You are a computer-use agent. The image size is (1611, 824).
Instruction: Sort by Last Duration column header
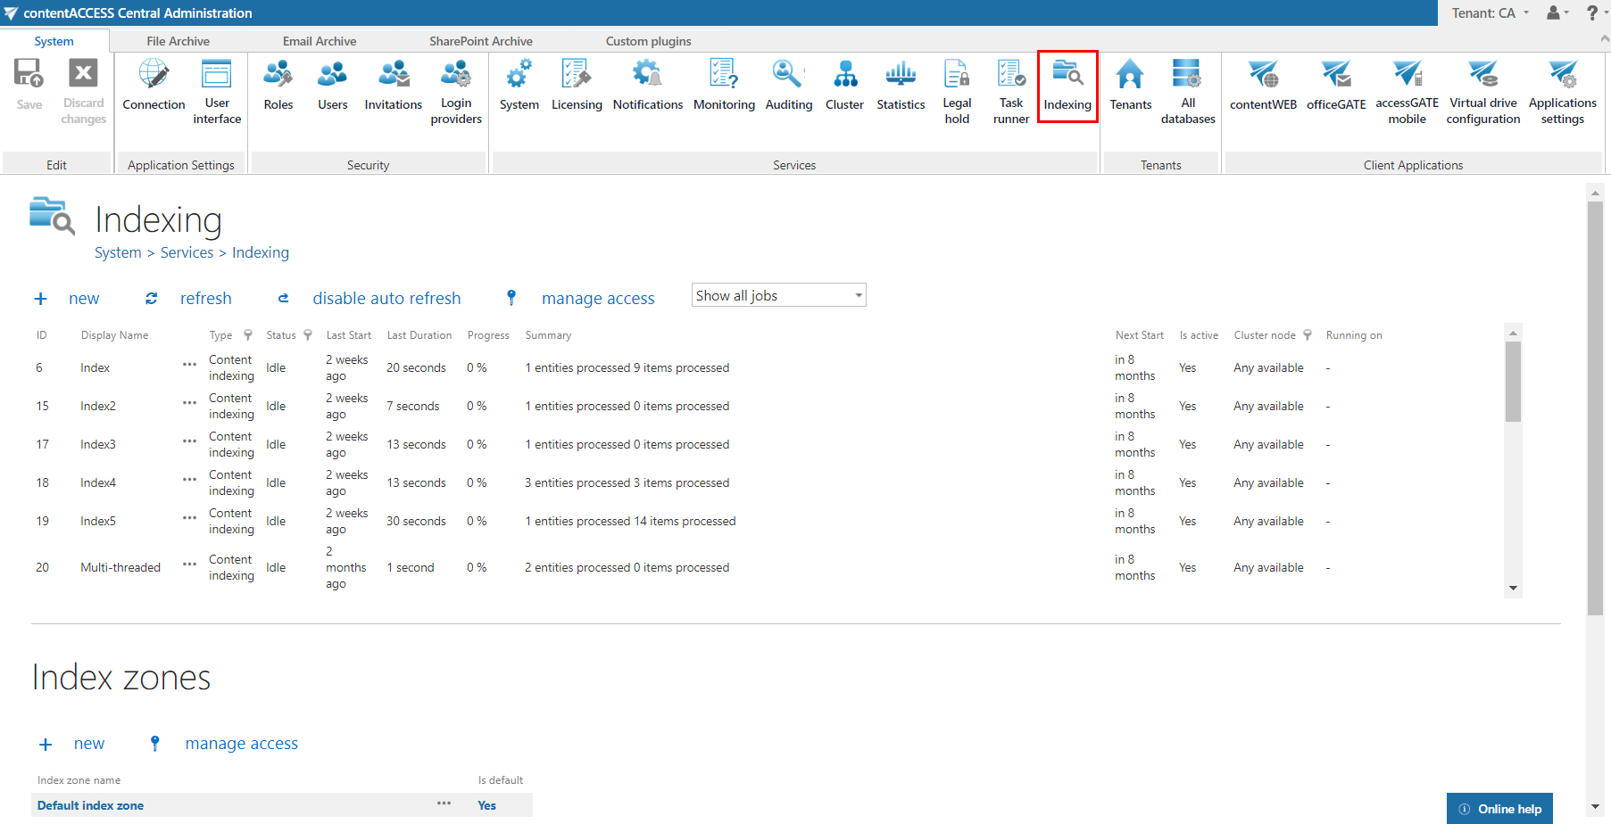pyautogui.click(x=419, y=335)
